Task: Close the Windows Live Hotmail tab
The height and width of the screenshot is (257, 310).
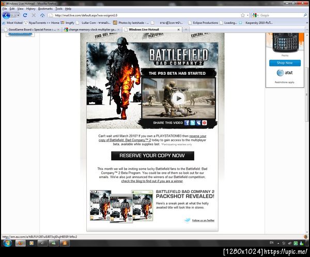Action: coord(179,29)
